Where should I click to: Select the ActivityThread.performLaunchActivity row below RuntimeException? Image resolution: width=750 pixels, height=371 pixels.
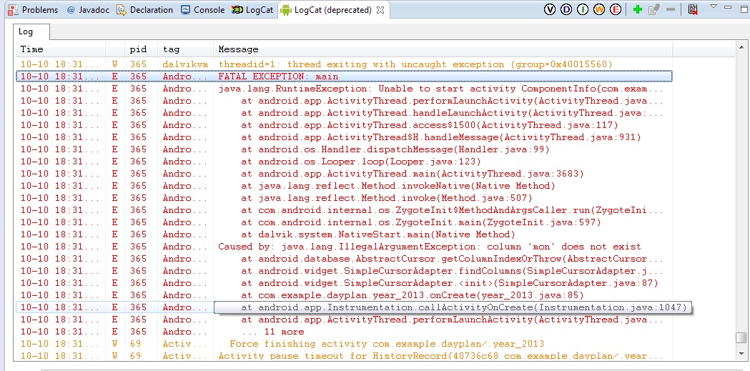[x=345, y=101]
